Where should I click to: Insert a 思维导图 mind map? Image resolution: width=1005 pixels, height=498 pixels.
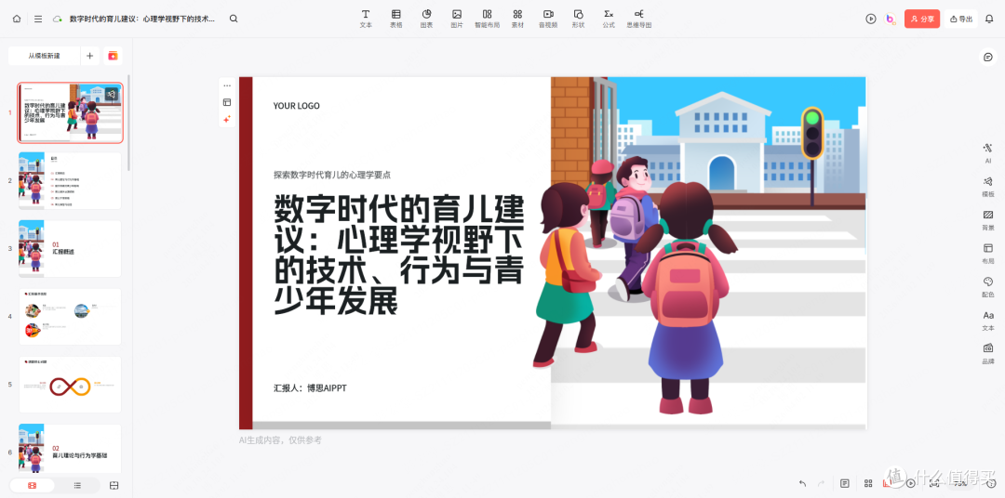pyautogui.click(x=639, y=19)
